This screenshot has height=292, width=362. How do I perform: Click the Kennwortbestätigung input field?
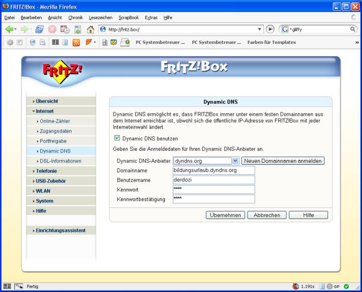tap(214, 199)
